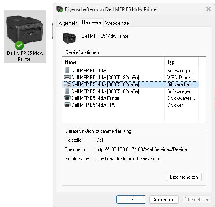Click Abbrechen to cancel
Viewport: 215px width, 207px height.
164,199
